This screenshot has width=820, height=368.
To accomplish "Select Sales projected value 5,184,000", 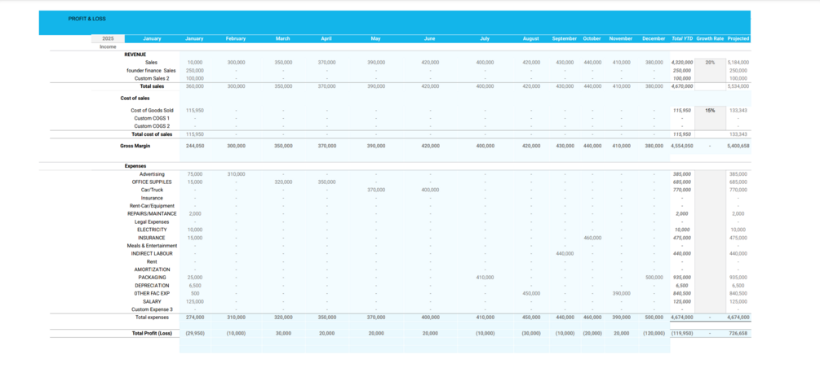I will coord(738,62).
